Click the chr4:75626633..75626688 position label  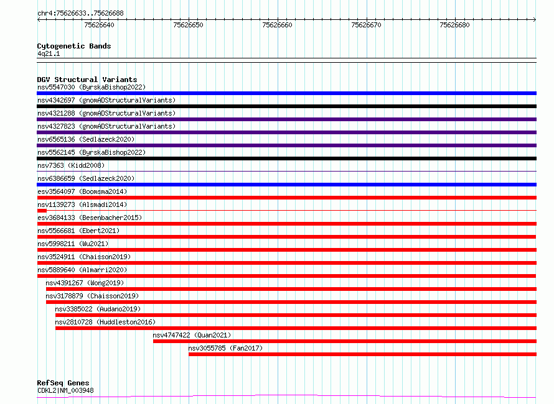80,14
